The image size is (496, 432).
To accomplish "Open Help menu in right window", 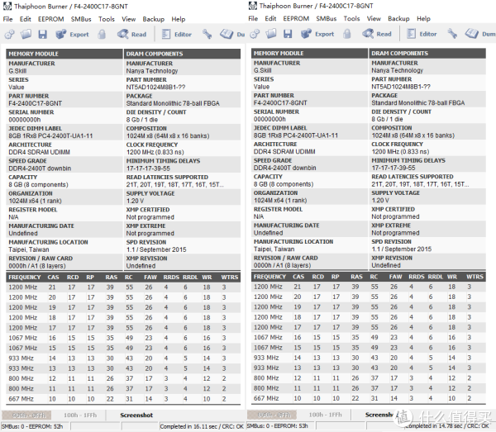I will click(x=423, y=19).
